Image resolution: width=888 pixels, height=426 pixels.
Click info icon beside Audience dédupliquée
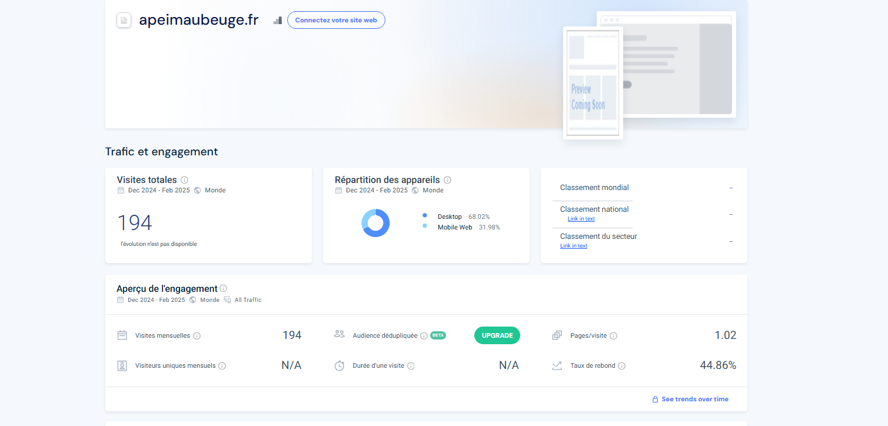coord(424,336)
